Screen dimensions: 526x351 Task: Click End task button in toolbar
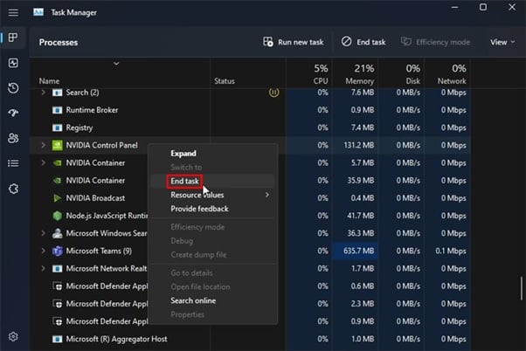[363, 42]
